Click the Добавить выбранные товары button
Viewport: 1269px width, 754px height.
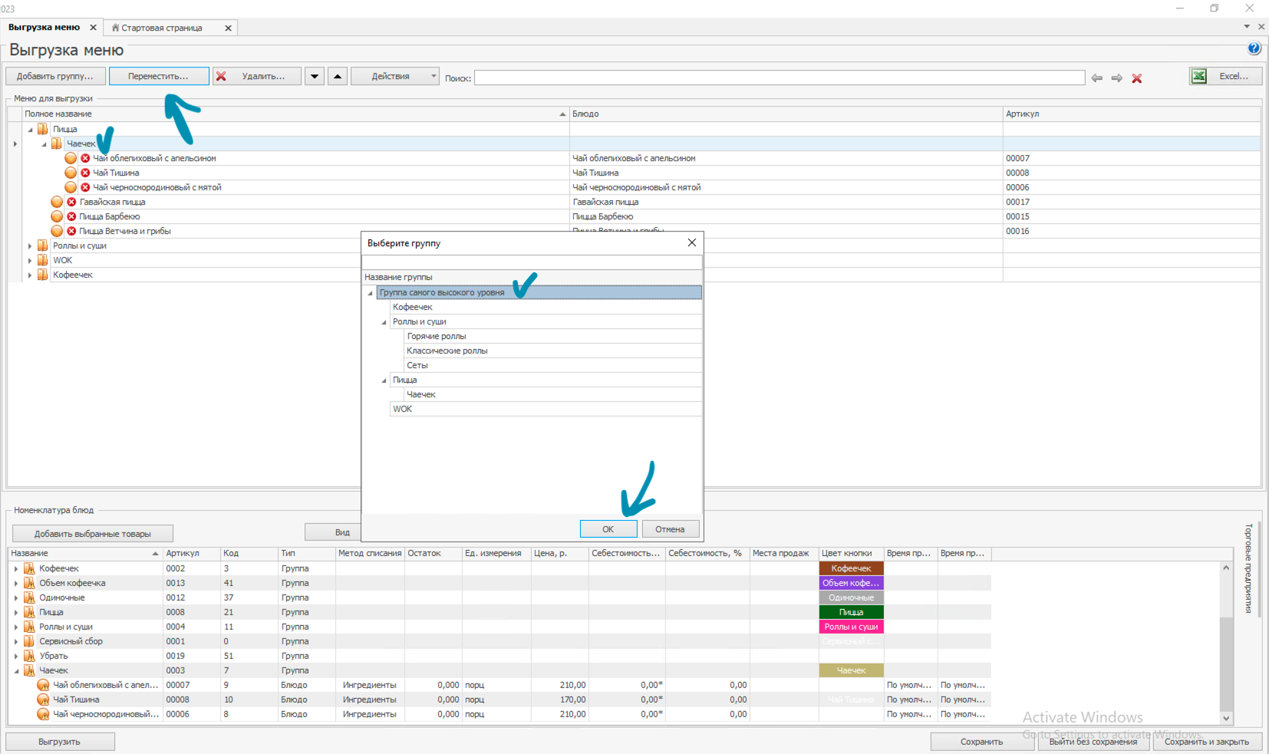(x=93, y=533)
